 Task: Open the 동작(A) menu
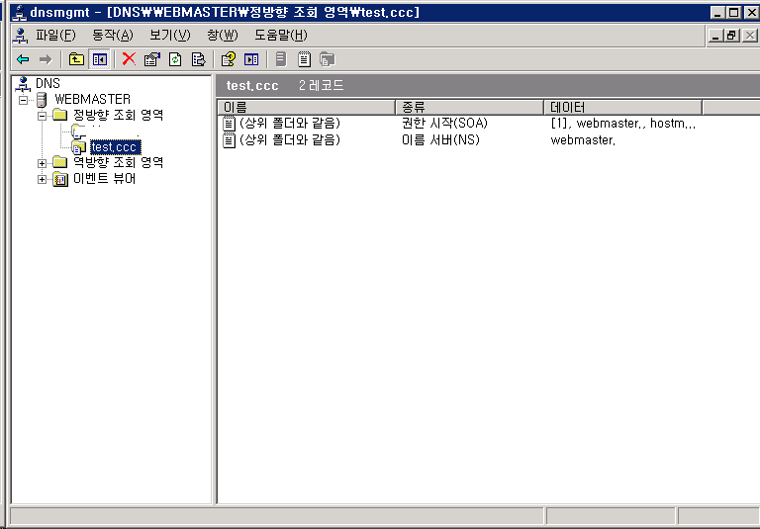click(113, 36)
